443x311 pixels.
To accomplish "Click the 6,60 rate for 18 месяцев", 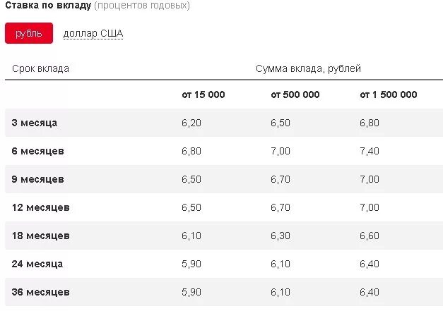I will pos(370,236).
